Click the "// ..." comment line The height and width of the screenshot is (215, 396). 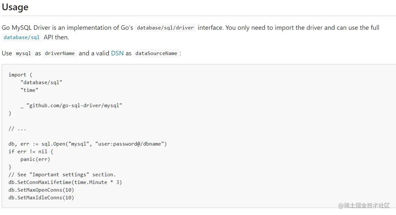[x=17, y=129]
